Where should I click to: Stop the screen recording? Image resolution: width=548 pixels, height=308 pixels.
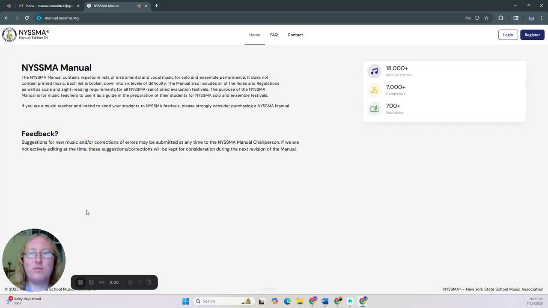click(80, 282)
